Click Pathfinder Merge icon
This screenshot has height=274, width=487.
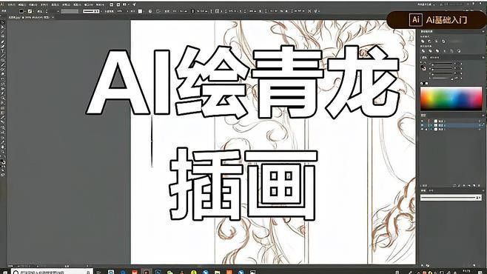tap(437, 51)
